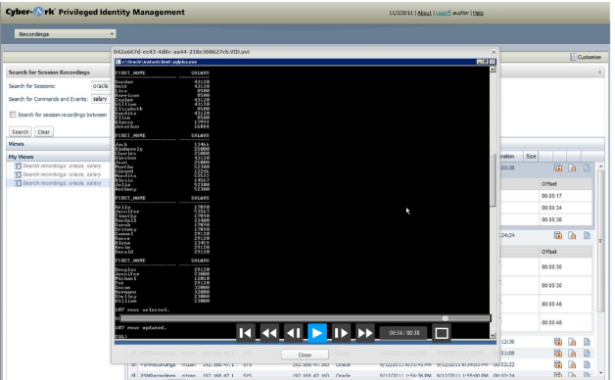Open the Recordings dropdown
Image resolution: width=615 pixels, height=380 pixels.
pos(65,34)
